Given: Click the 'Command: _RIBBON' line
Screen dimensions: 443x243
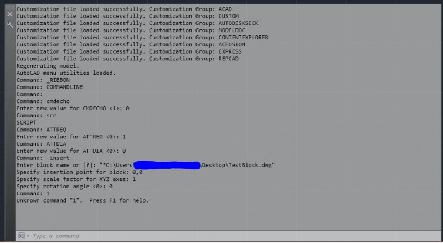Looking at the screenshot, I should [43, 80].
